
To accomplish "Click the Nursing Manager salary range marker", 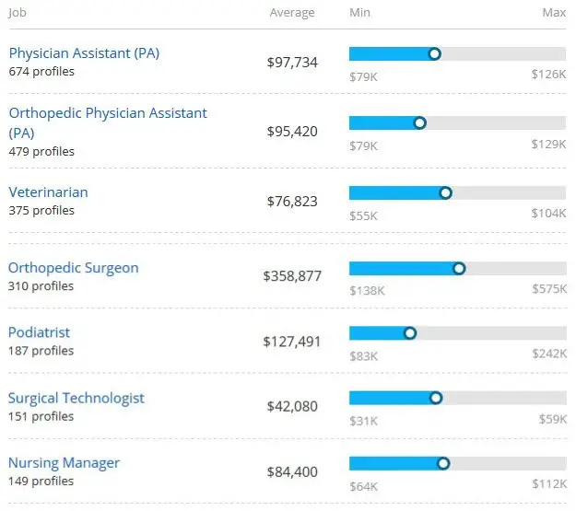I will (443, 463).
